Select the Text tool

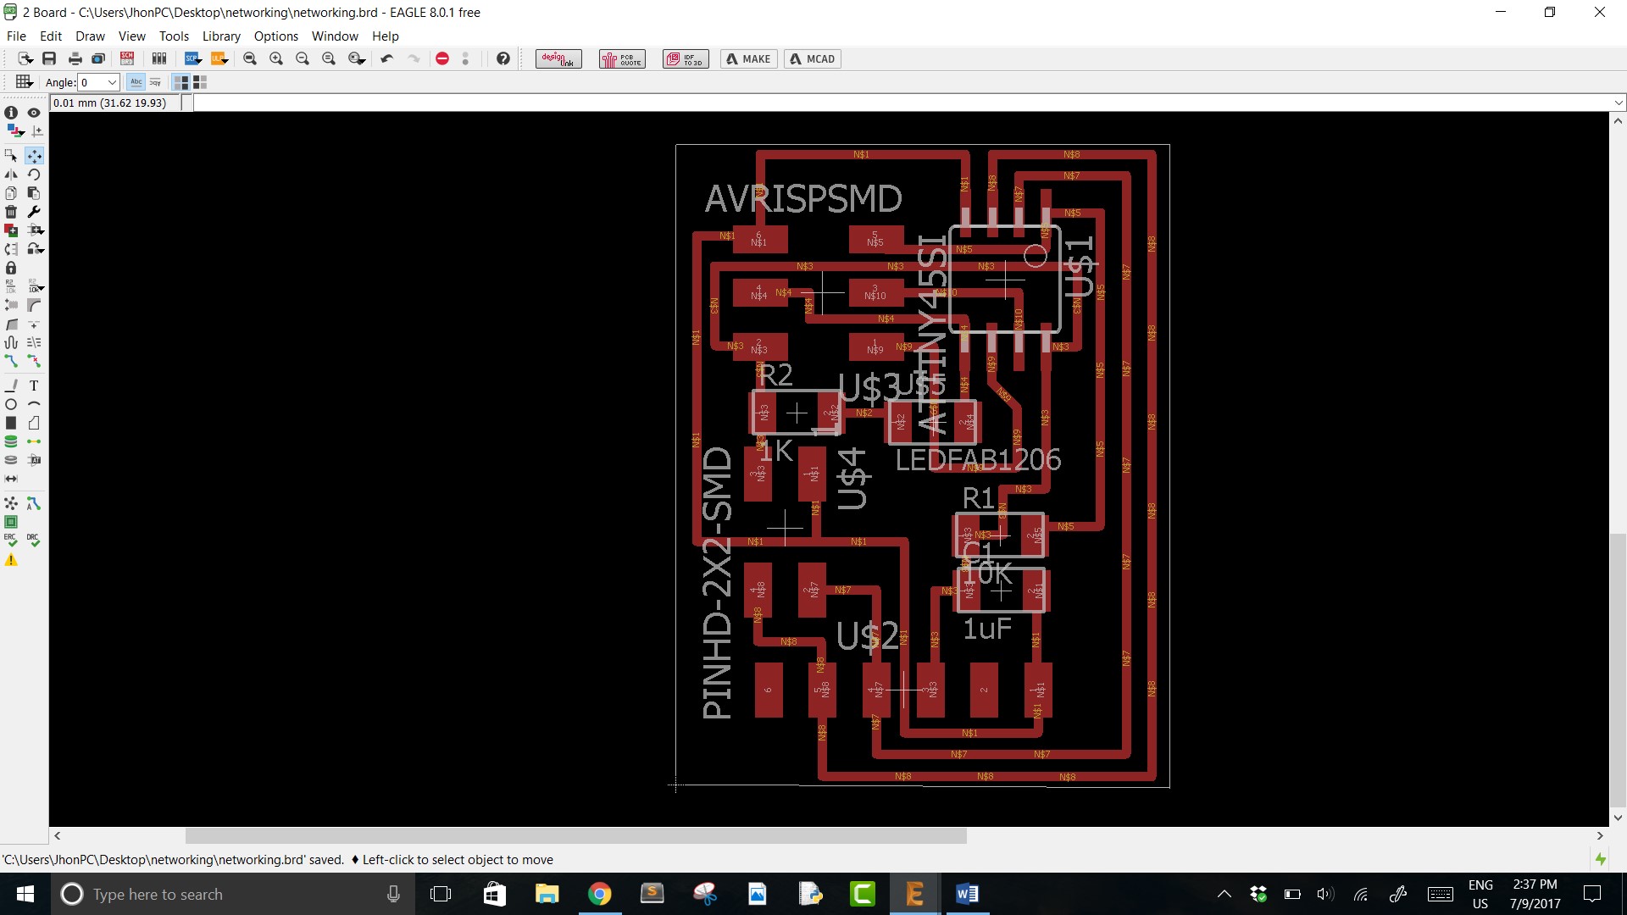click(x=35, y=385)
